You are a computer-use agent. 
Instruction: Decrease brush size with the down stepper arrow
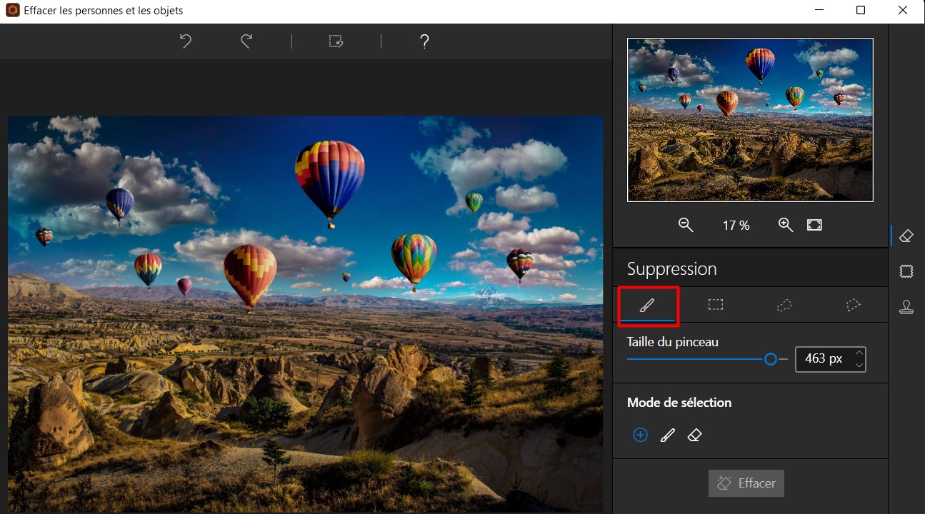tap(859, 365)
